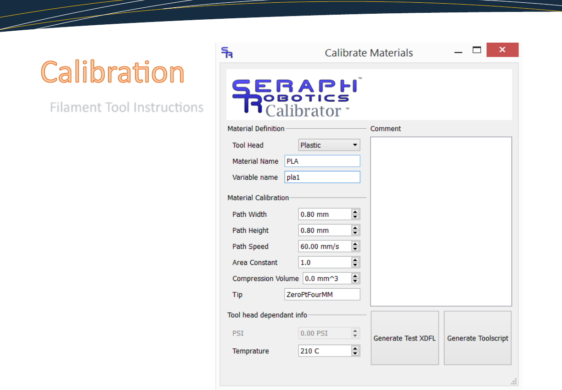Click the Variable name field

tap(322, 177)
